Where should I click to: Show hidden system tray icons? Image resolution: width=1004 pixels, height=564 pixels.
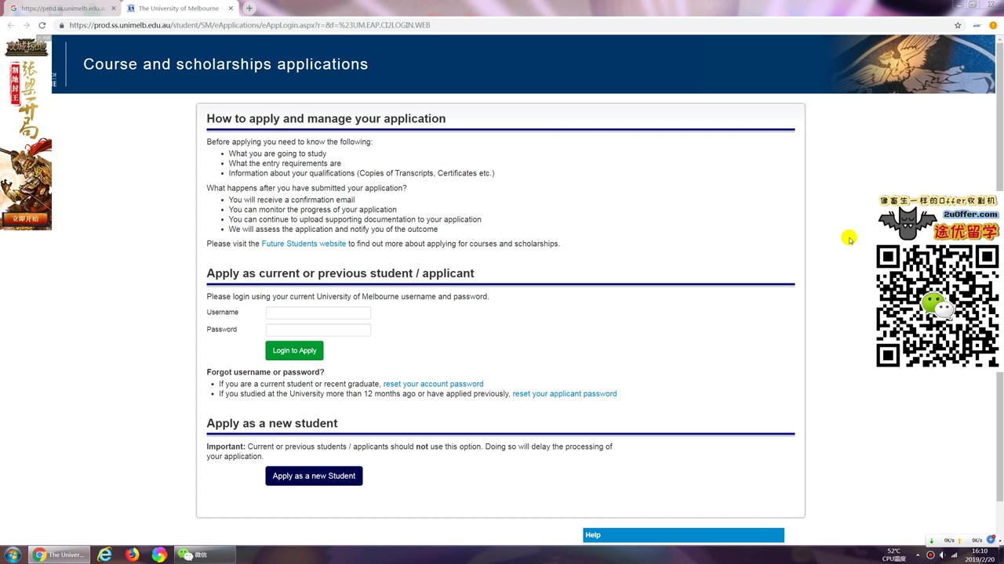click(917, 555)
